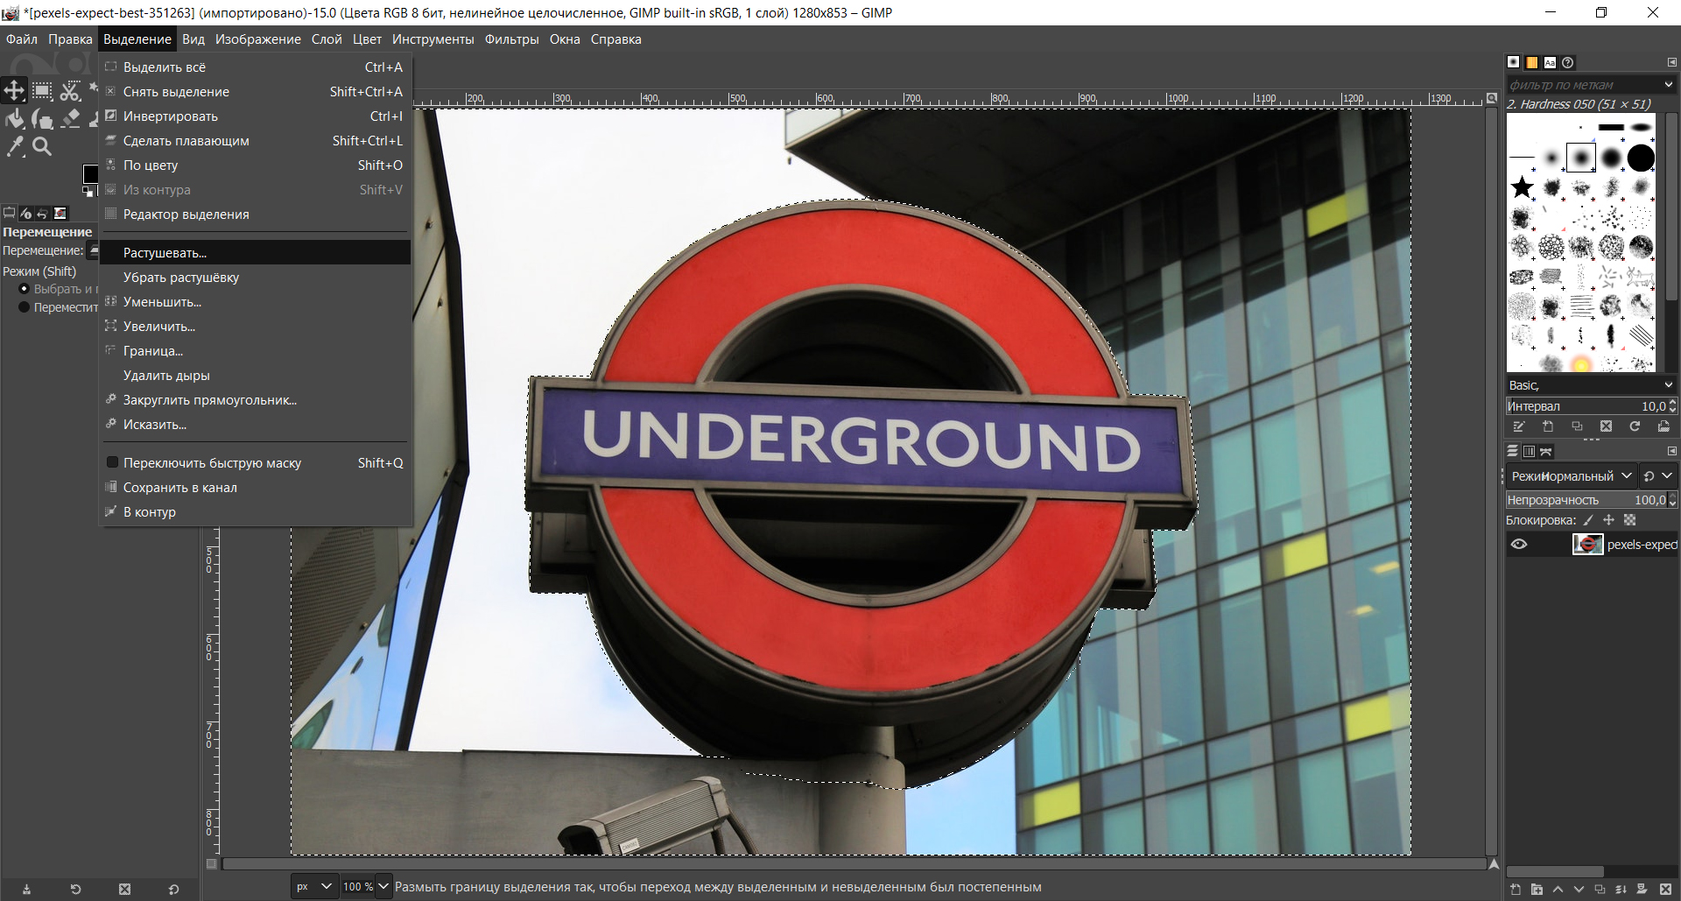
Task: Refresh brushes icon
Action: coord(1635,426)
